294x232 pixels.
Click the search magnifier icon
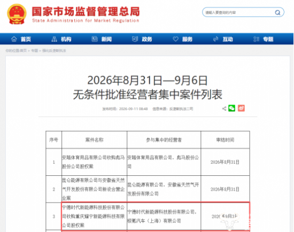pyautogui.click(x=277, y=13)
